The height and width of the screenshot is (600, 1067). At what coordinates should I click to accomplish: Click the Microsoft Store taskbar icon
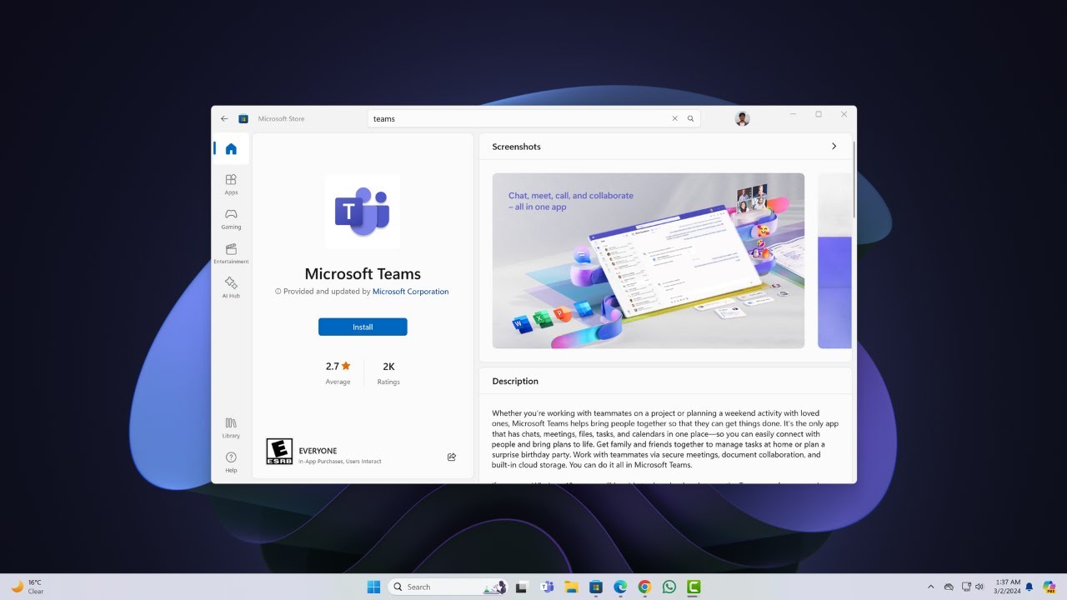[x=595, y=587]
